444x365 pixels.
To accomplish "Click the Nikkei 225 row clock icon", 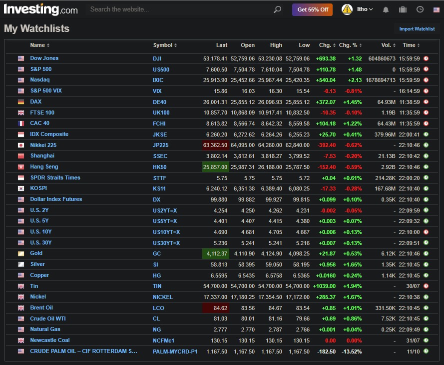I will coord(426,145).
